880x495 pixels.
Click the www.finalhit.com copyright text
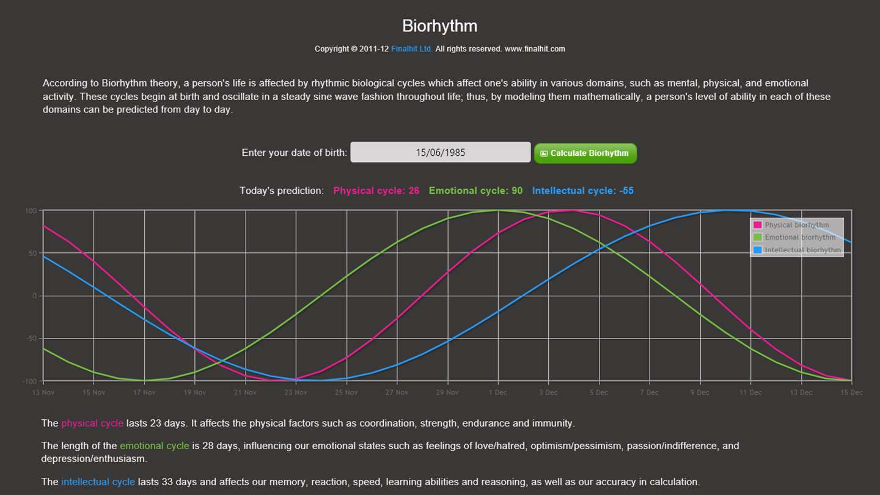pos(535,49)
